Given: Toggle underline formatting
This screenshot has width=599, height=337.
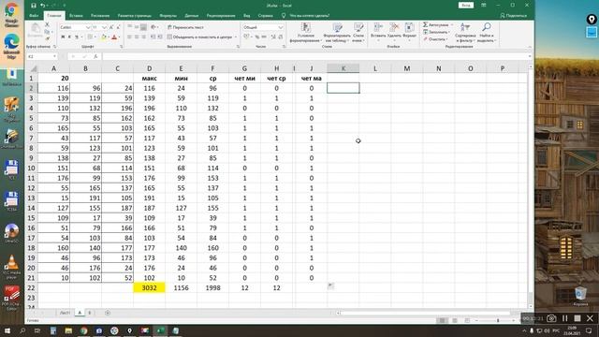Looking at the screenshot, I should [77, 37].
